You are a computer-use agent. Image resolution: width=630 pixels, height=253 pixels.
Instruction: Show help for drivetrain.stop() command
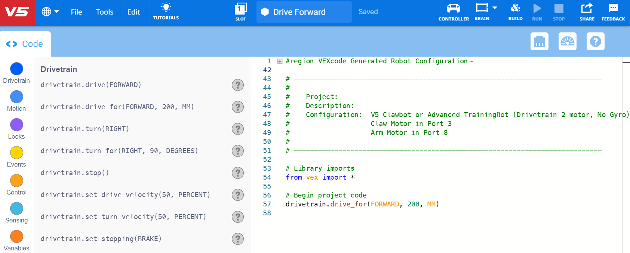click(237, 173)
